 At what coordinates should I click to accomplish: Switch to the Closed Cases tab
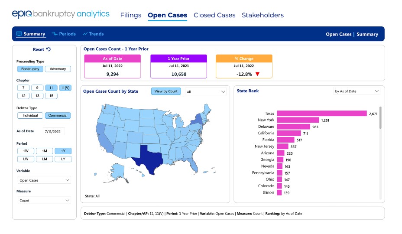point(214,15)
